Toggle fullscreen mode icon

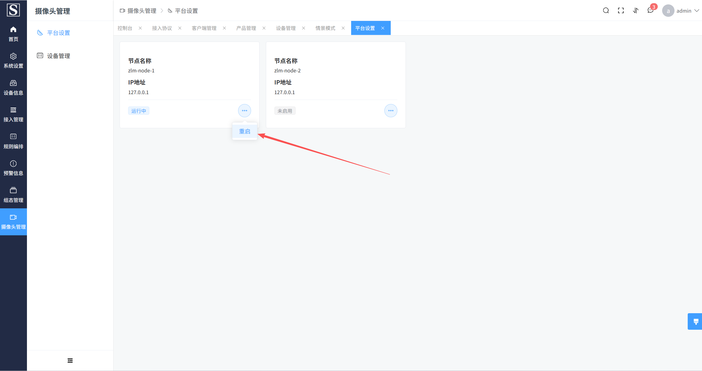621,11
